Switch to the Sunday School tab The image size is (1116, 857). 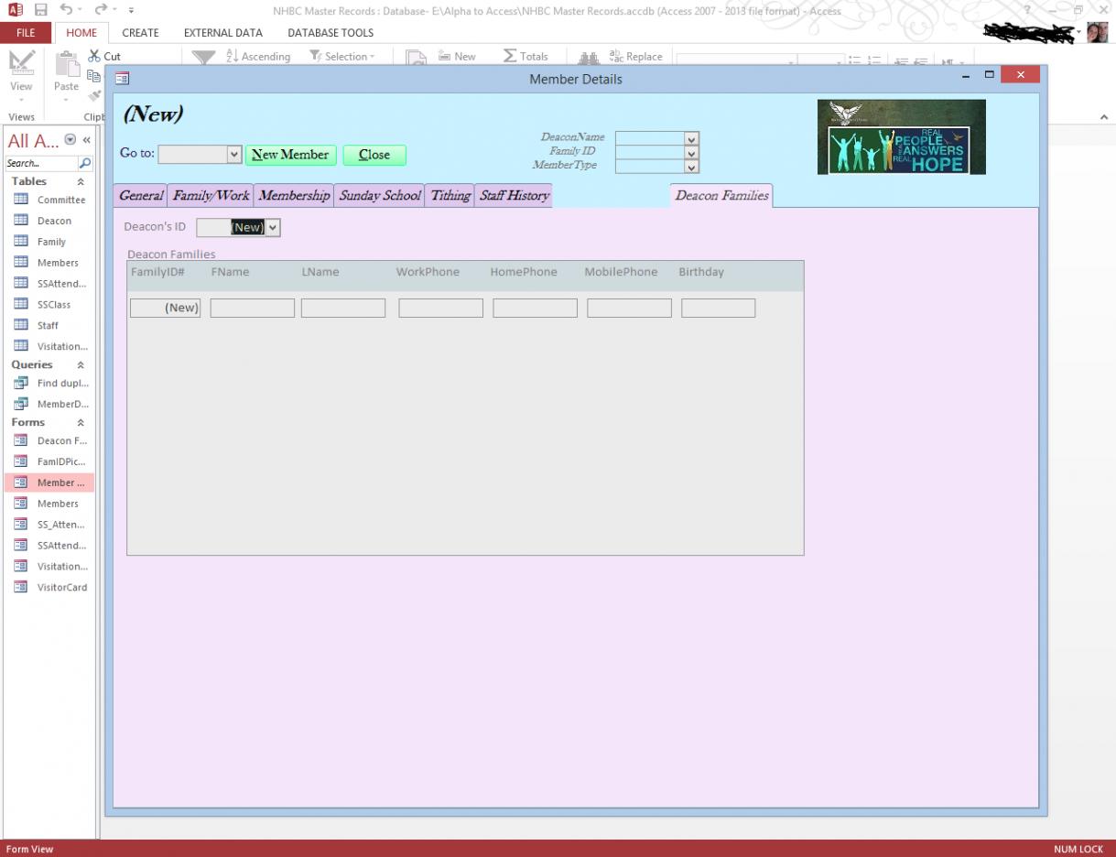click(x=380, y=196)
